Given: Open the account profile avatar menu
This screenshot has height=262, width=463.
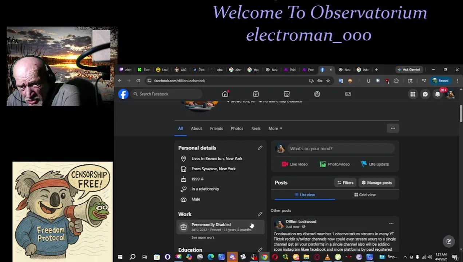Looking at the screenshot, I should pos(450,94).
